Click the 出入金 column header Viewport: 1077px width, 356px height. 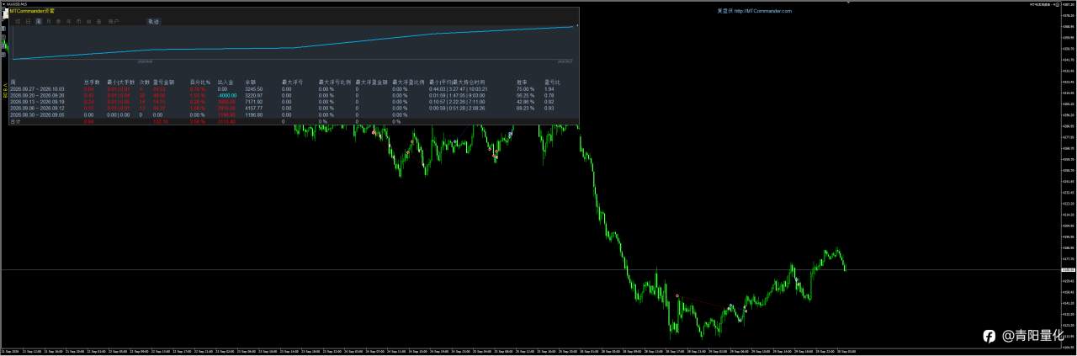(225, 82)
